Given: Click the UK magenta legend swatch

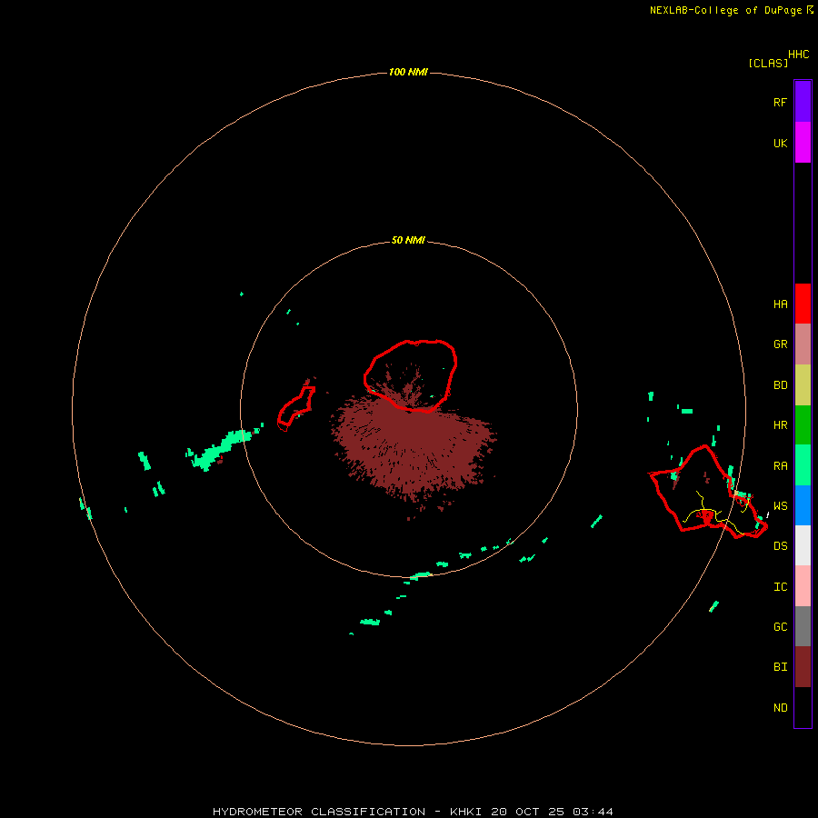Looking at the screenshot, I should [x=803, y=143].
